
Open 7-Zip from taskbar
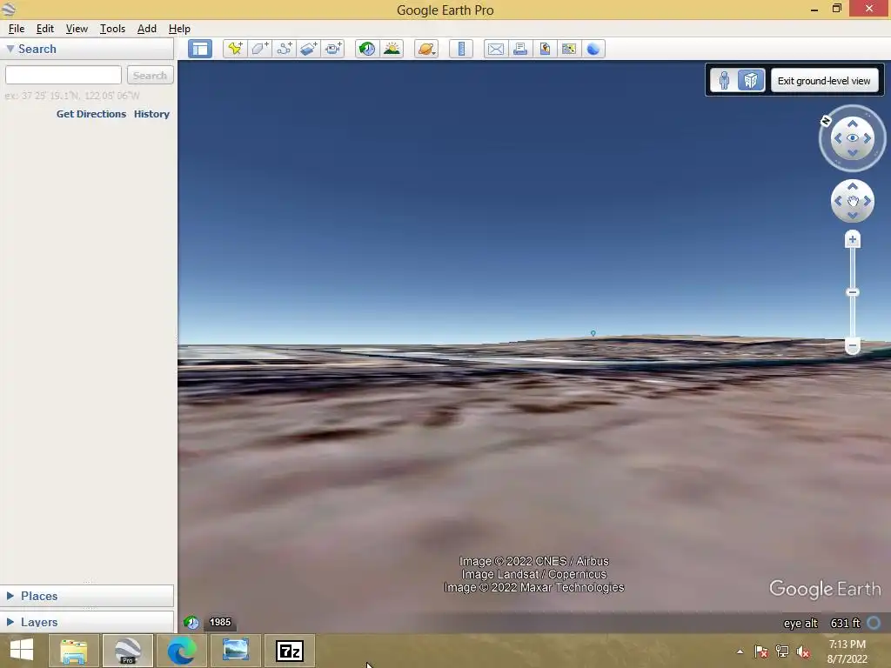(290, 651)
